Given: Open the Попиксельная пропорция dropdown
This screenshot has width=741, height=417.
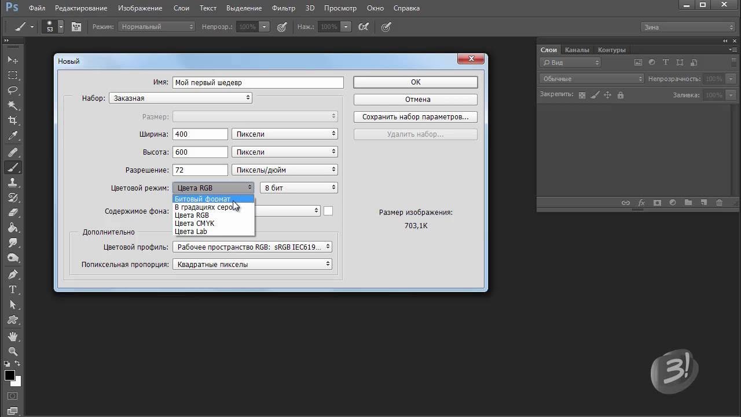Looking at the screenshot, I should 252,264.
